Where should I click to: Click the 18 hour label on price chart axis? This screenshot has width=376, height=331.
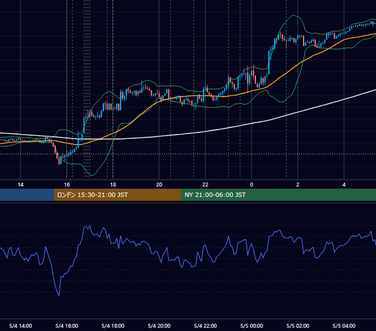[113, 185]
